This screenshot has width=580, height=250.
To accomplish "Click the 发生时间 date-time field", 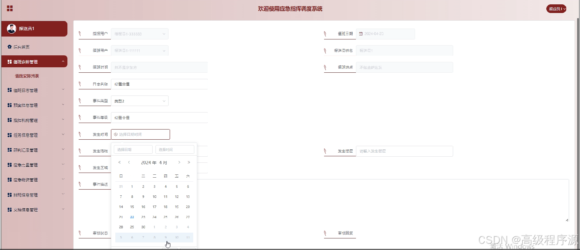I will point(140,134).
